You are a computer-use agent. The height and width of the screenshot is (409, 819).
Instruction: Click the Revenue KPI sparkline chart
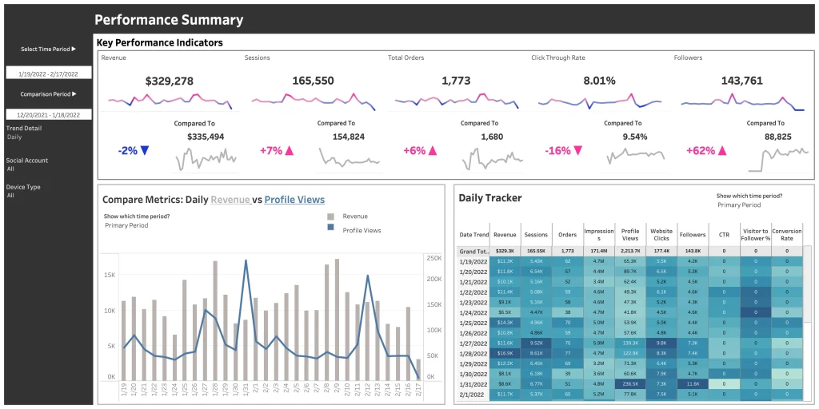[170, 101]
